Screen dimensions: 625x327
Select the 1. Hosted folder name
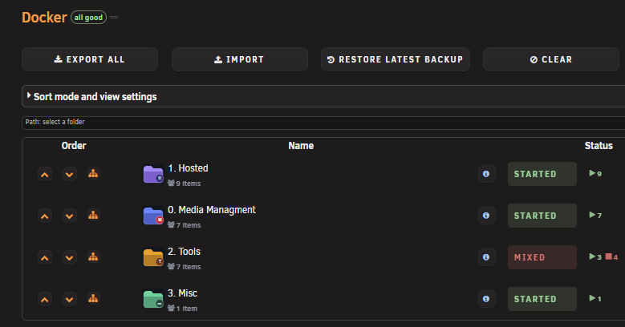pyautogui.click(x=188, y=168)
